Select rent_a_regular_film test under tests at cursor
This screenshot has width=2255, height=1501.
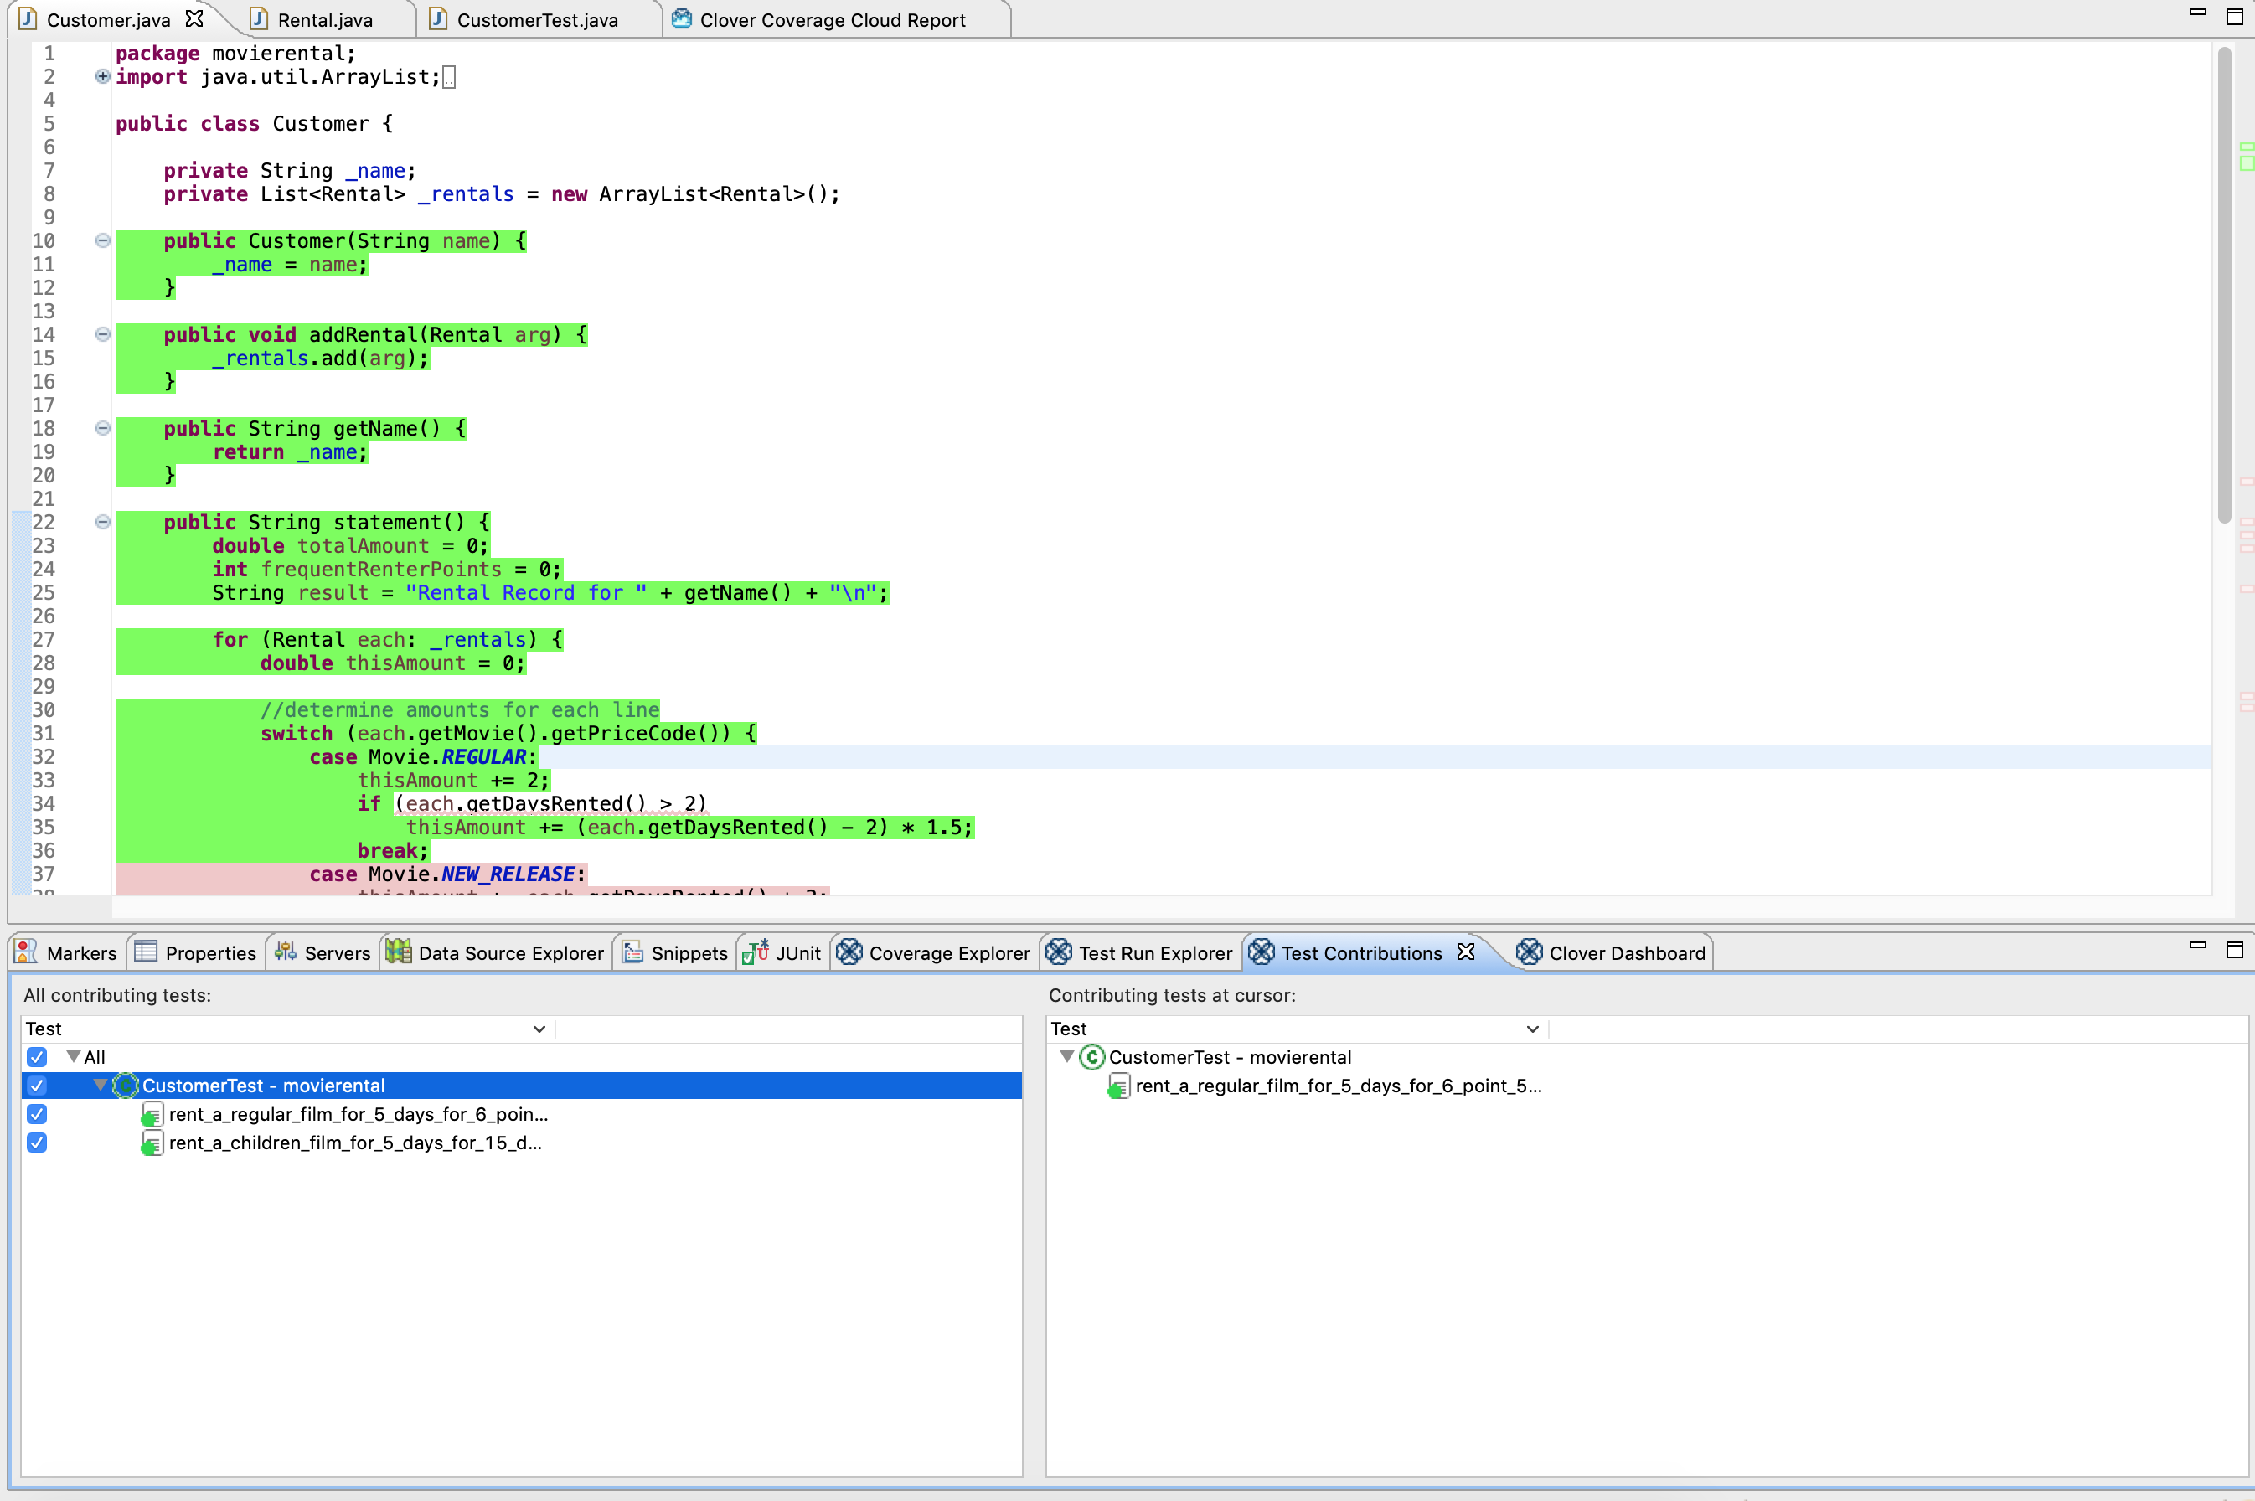[x=1338, y=1086]
